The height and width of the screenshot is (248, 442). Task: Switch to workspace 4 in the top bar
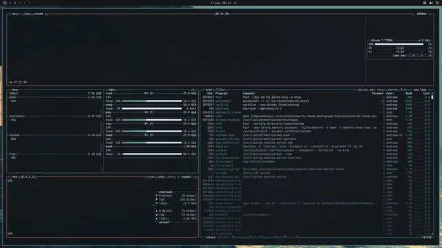(25, 3)
